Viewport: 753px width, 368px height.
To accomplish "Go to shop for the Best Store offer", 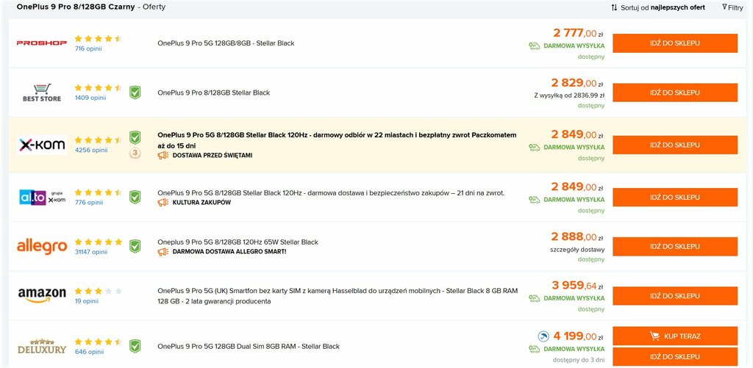I will [675, 93].
